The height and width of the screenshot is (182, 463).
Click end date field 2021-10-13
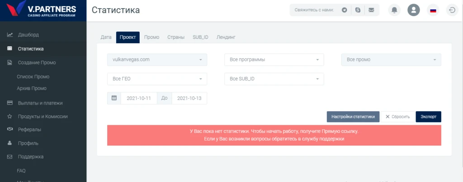[x=189, y=98]
